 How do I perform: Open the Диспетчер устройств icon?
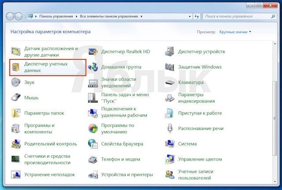point(170,51)
